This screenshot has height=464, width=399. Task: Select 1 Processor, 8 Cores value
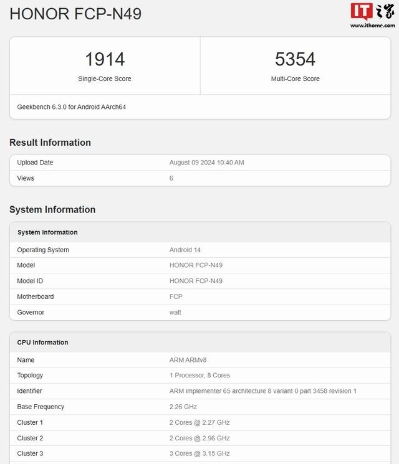tap(199, 375)
